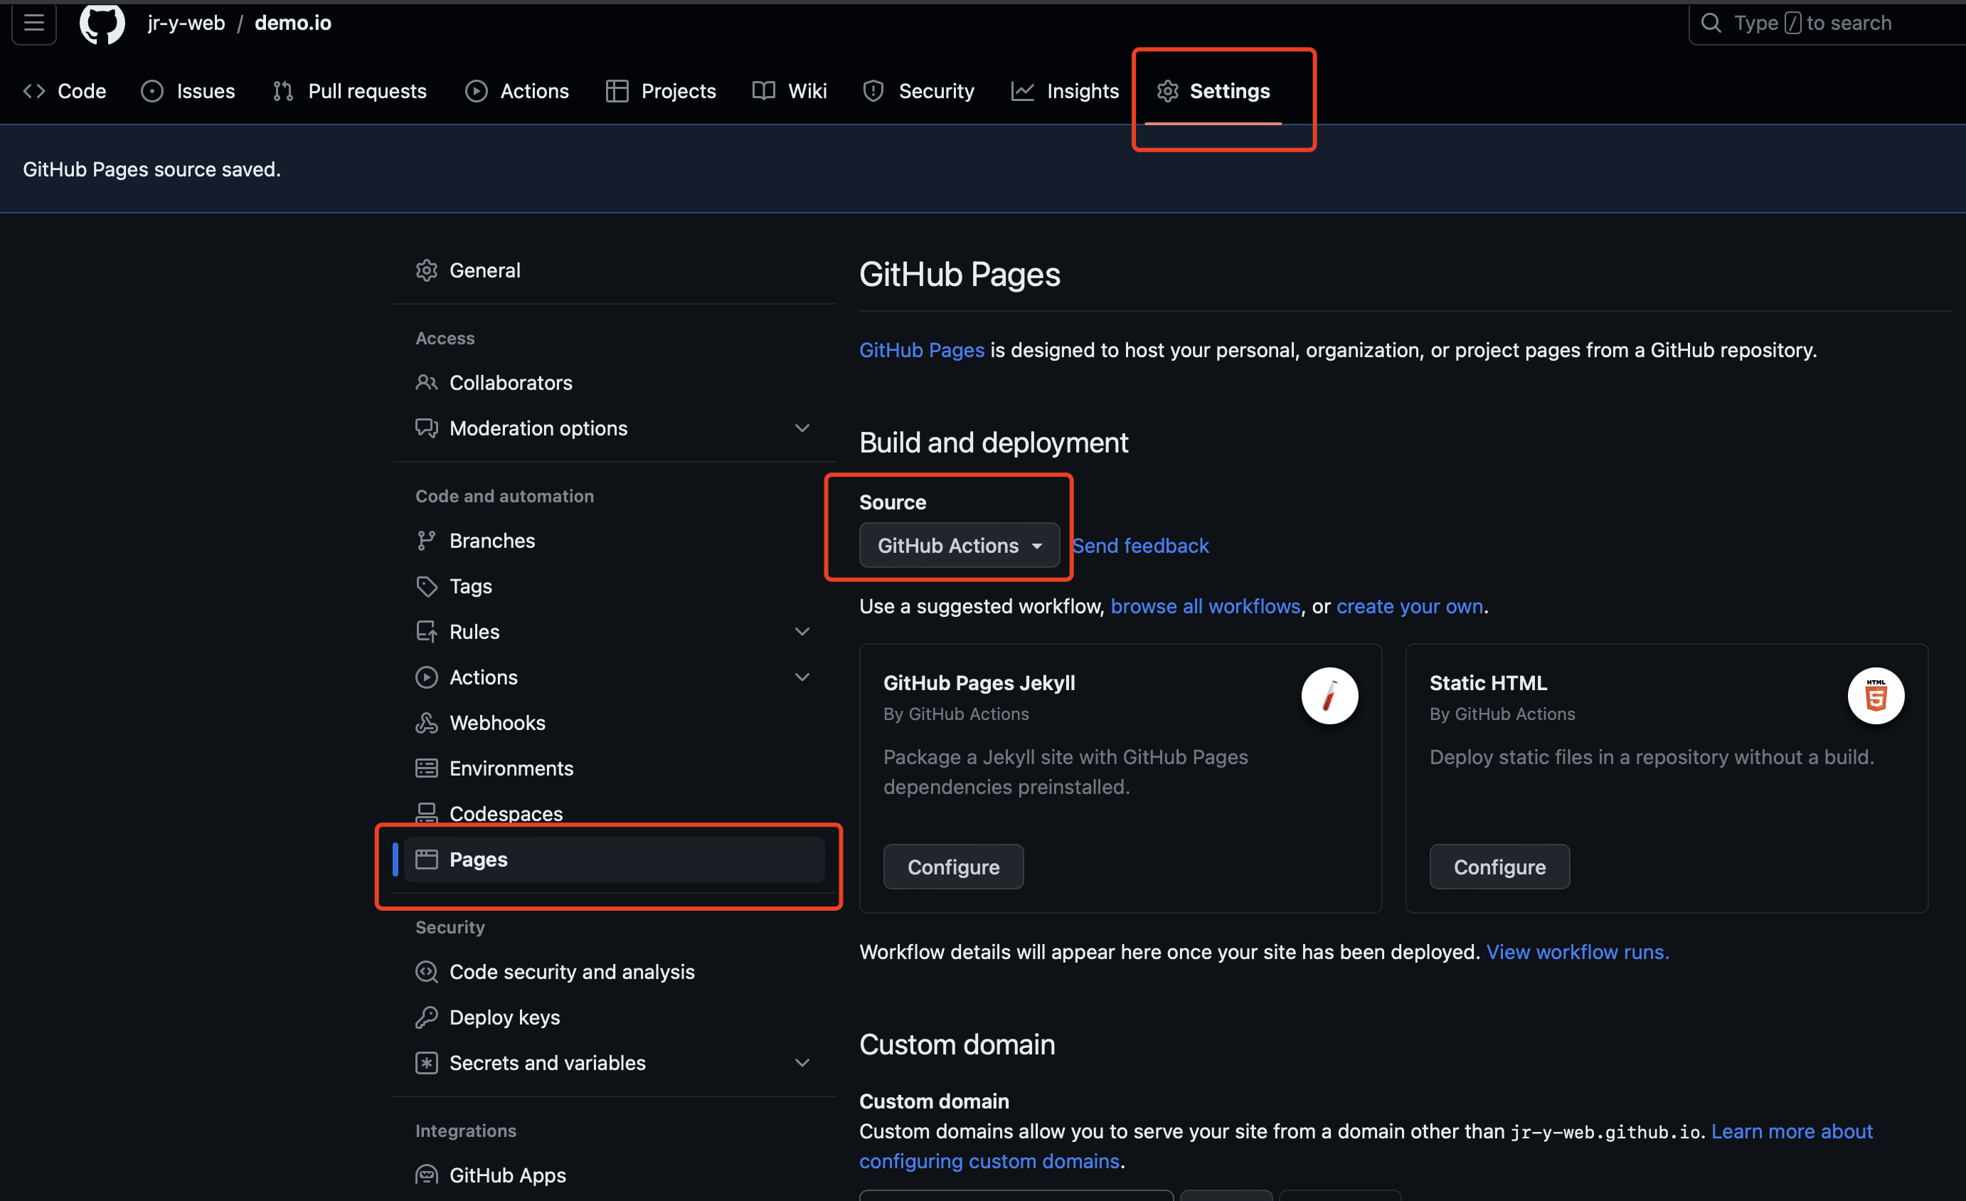The image size is (1966, 1201).
Task: Open General settings in sidebar
Action: tap(615, 270)
